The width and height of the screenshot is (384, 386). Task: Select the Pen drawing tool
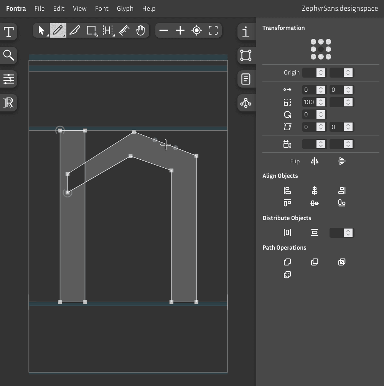tap(58, 30)
